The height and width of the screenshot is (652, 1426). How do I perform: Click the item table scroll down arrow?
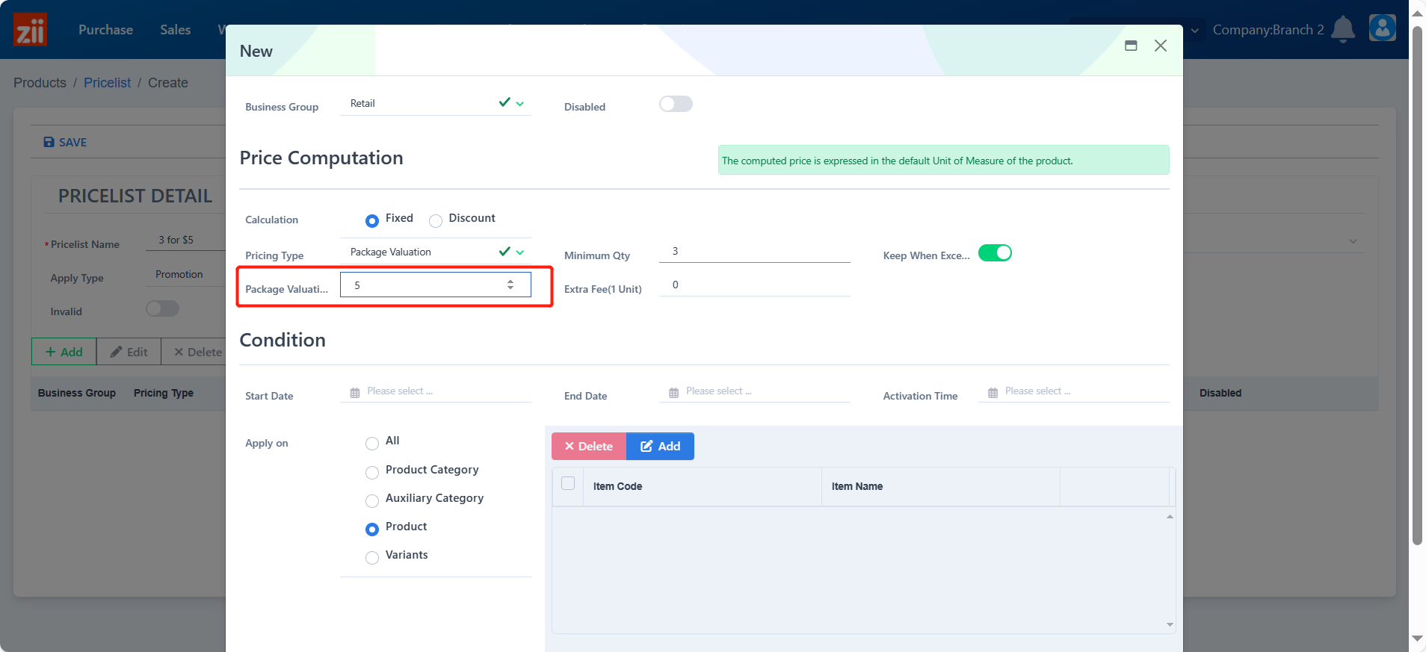pos(1170,625)
